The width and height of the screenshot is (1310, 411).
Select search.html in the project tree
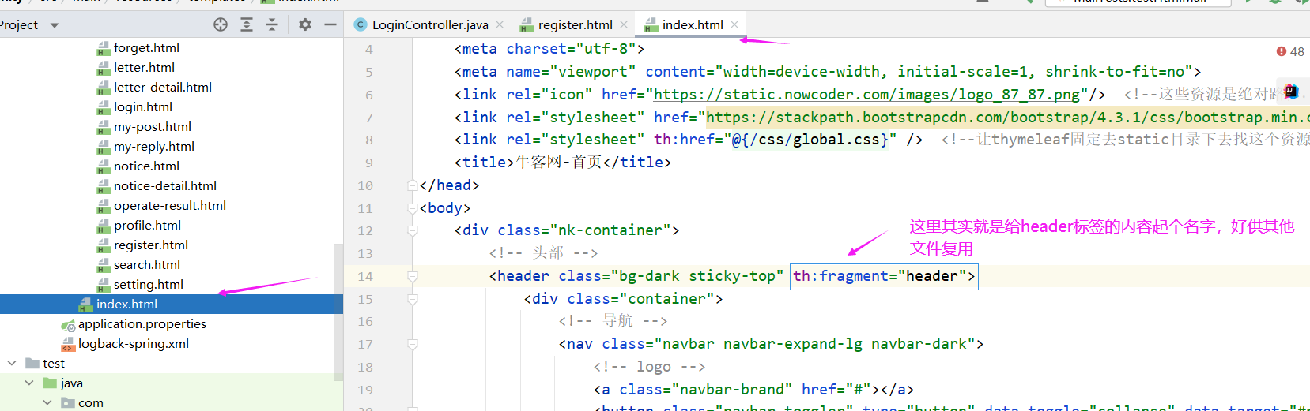tap(147, 265)
